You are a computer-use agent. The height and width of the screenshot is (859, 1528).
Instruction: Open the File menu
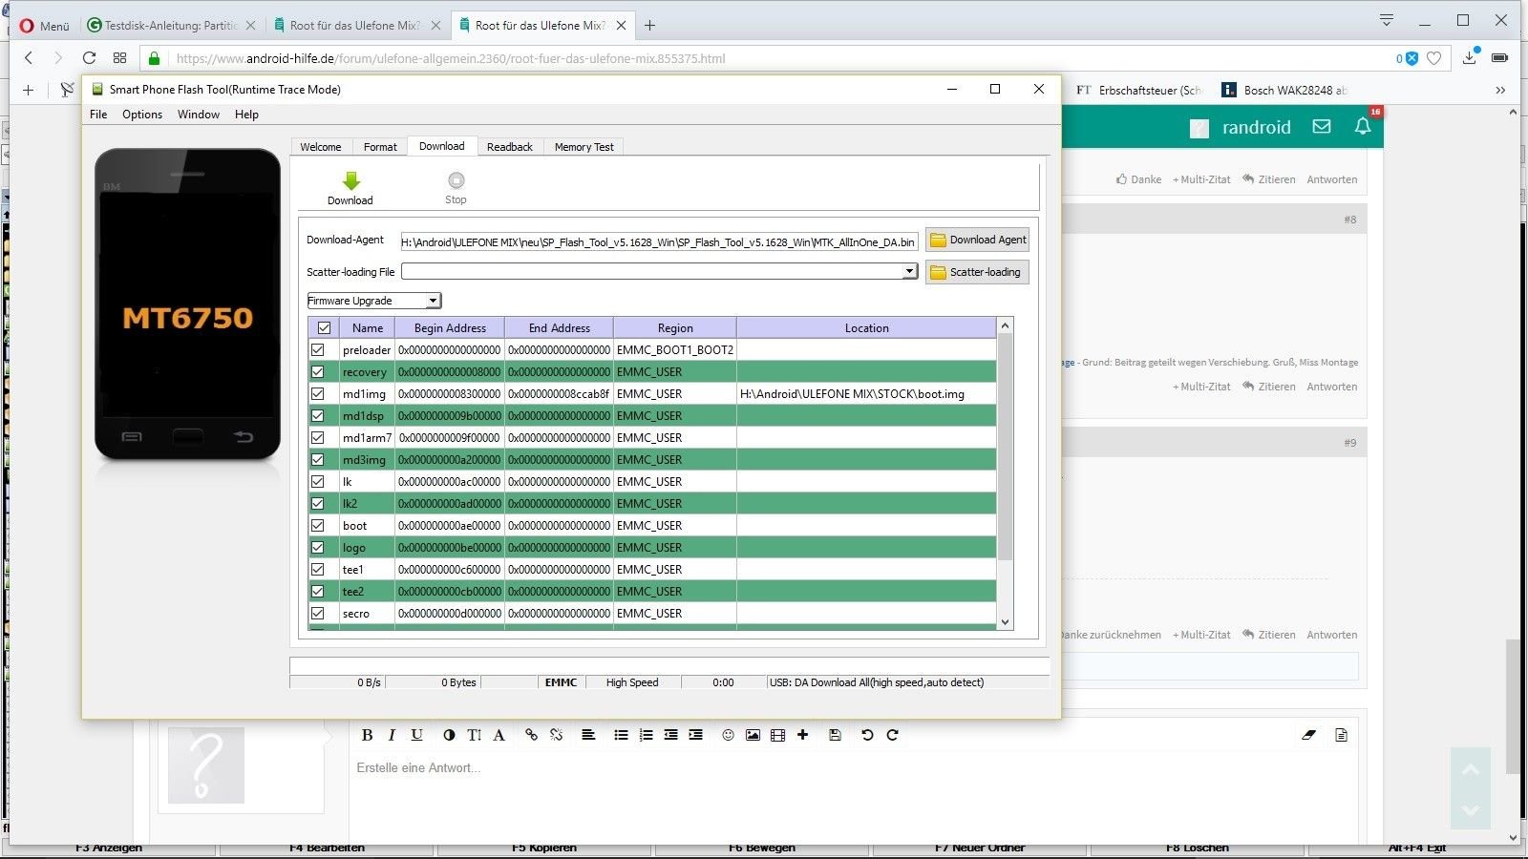click(x=98, y=115)
